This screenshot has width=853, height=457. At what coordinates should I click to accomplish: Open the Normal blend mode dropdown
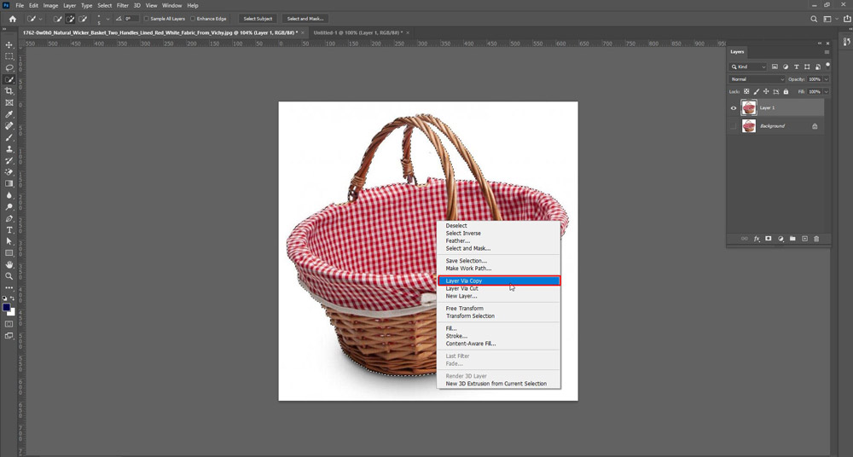click(x=757, y=79)
